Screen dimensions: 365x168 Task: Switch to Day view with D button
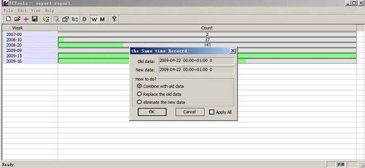coord(84,19)
